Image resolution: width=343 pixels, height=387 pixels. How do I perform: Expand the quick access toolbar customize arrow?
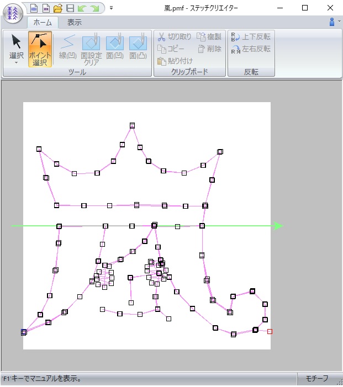click(112, 8)
